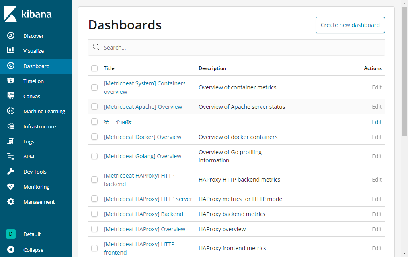Screen dimensions: 408x257
Task: Open the Timelion section
Action: (x=36, y=81)
